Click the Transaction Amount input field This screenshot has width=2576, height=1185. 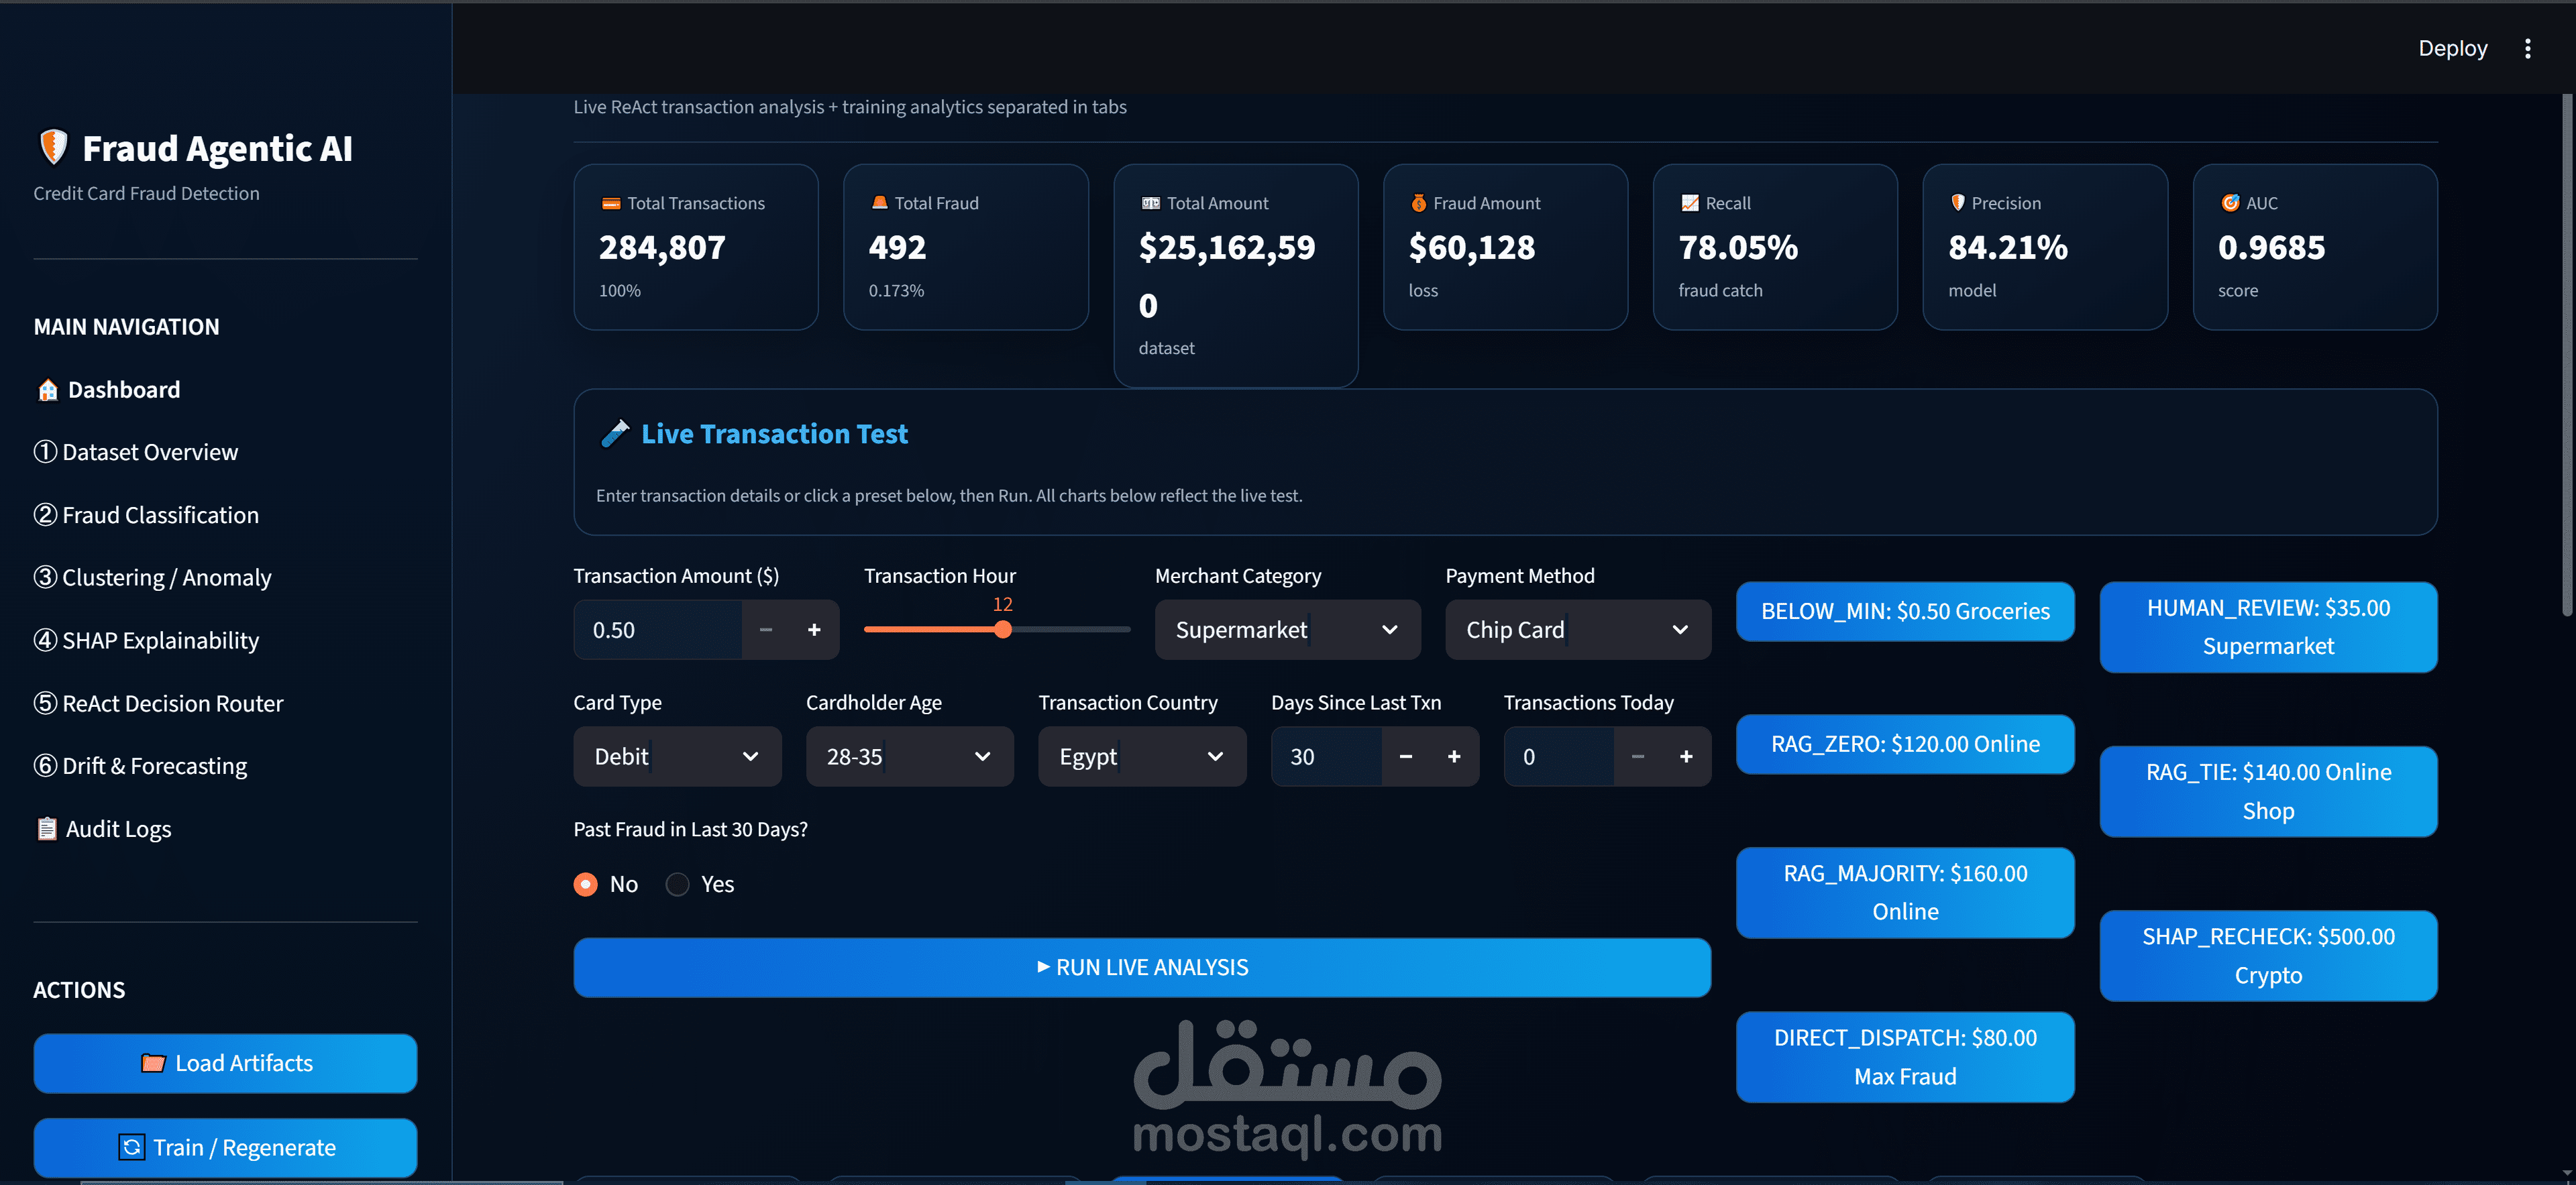click(x=658, y=630)
